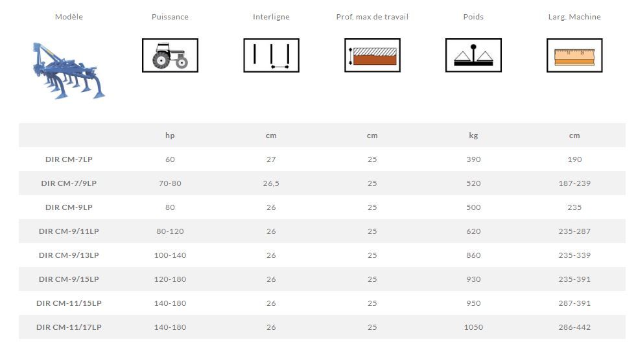636x348 pixels.
Task: Click the max working depth icon
Action: tap(372, 55)
